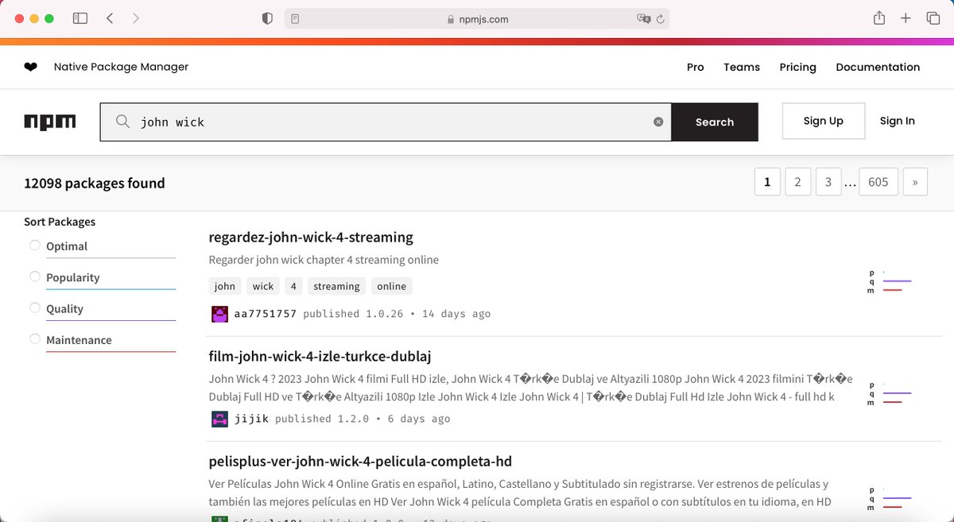
Task: Click the Sign Up button
Action: [824, 121]
